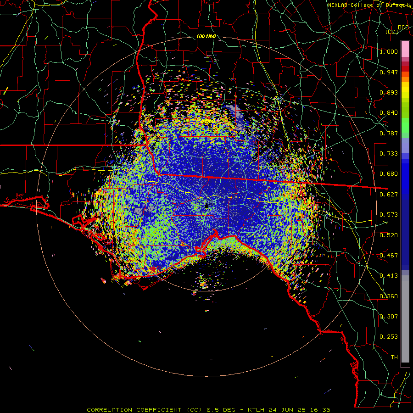Select the 0.360 scale label
Image resolution: width=413 pixels, height=413 pixels.
tap(389, 296)
